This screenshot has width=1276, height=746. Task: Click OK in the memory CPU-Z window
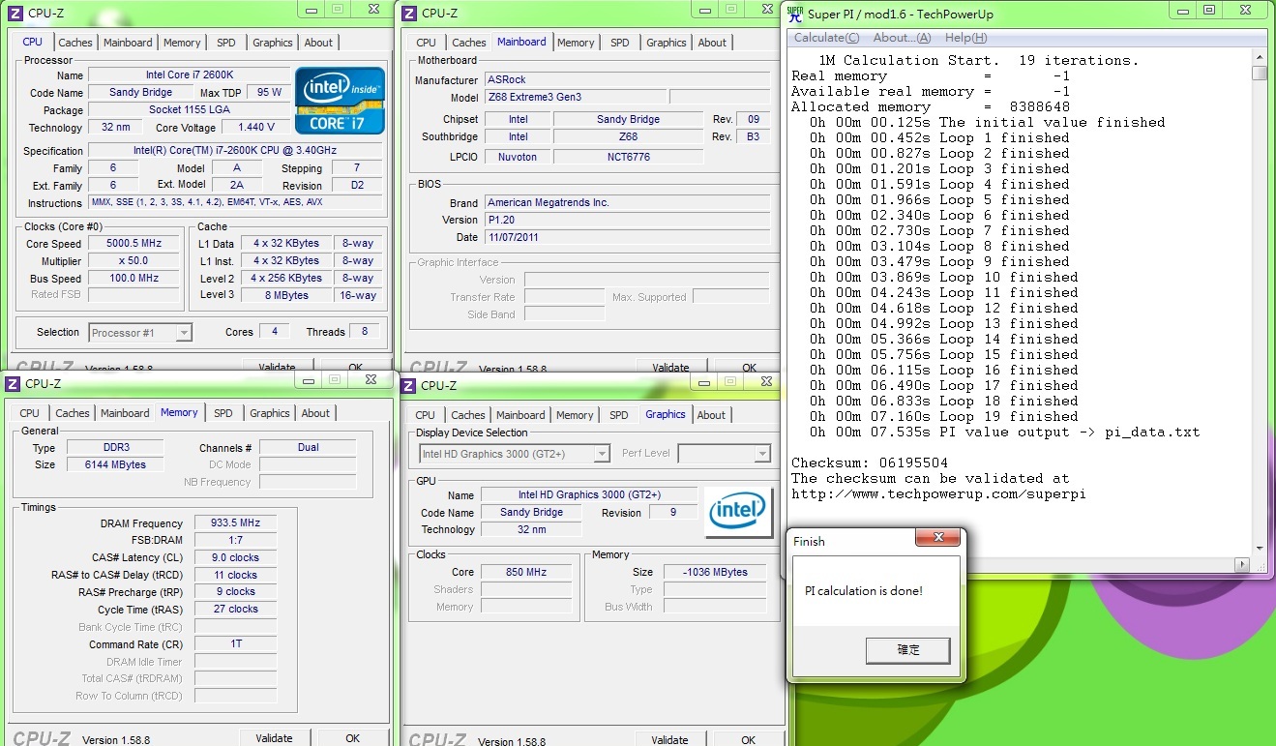click(x=352, y=738)
